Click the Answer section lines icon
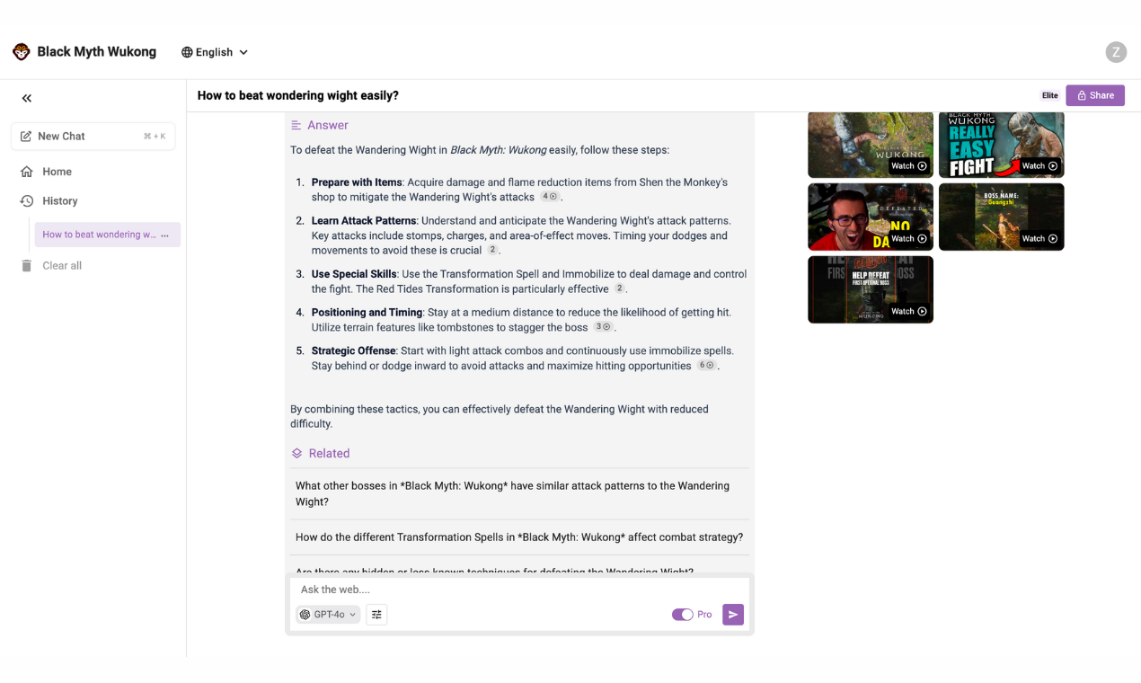Screen dimensions: 1141x683 pyautogui.click(x=296, y=125)
